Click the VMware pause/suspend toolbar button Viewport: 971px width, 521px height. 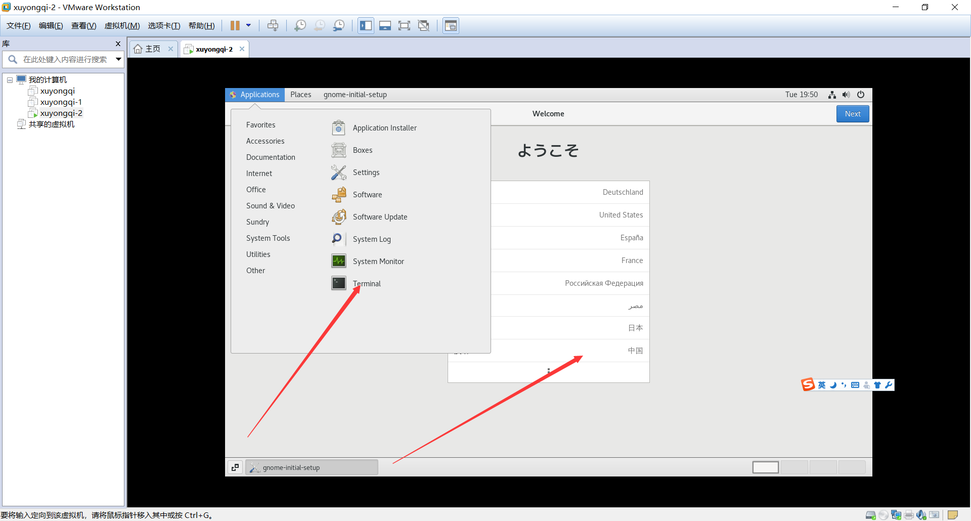tap(235, 26)
